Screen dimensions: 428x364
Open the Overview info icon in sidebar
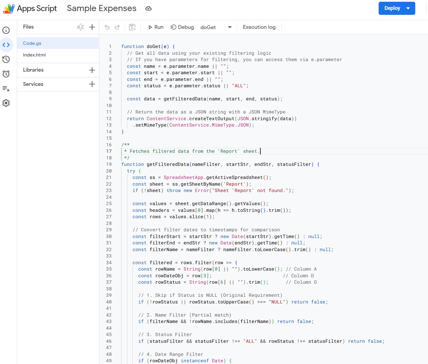coord(6,30)
